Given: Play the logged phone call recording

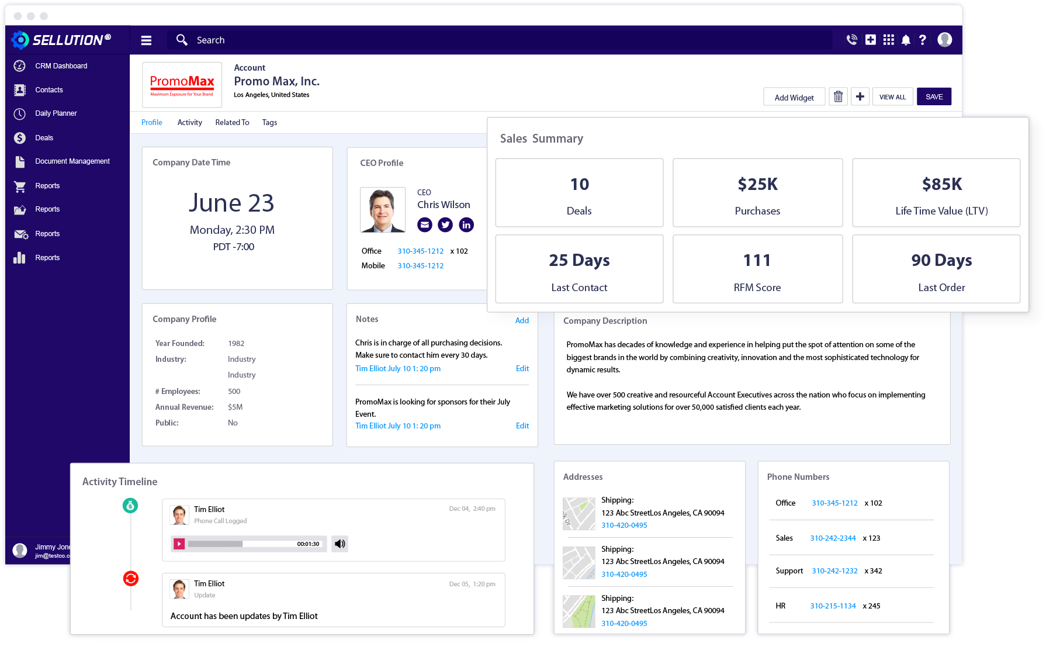Looking at the screenshot, I should (179, 544).
